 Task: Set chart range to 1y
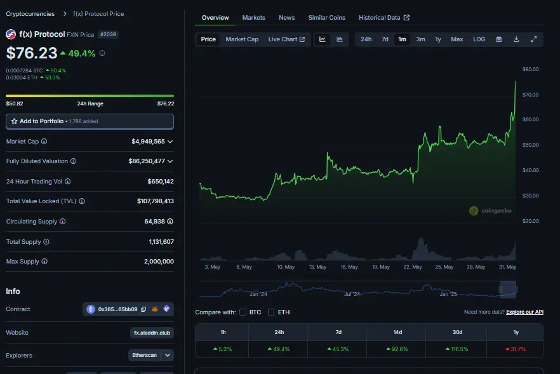pyautogui.click(x=438, y=39)
